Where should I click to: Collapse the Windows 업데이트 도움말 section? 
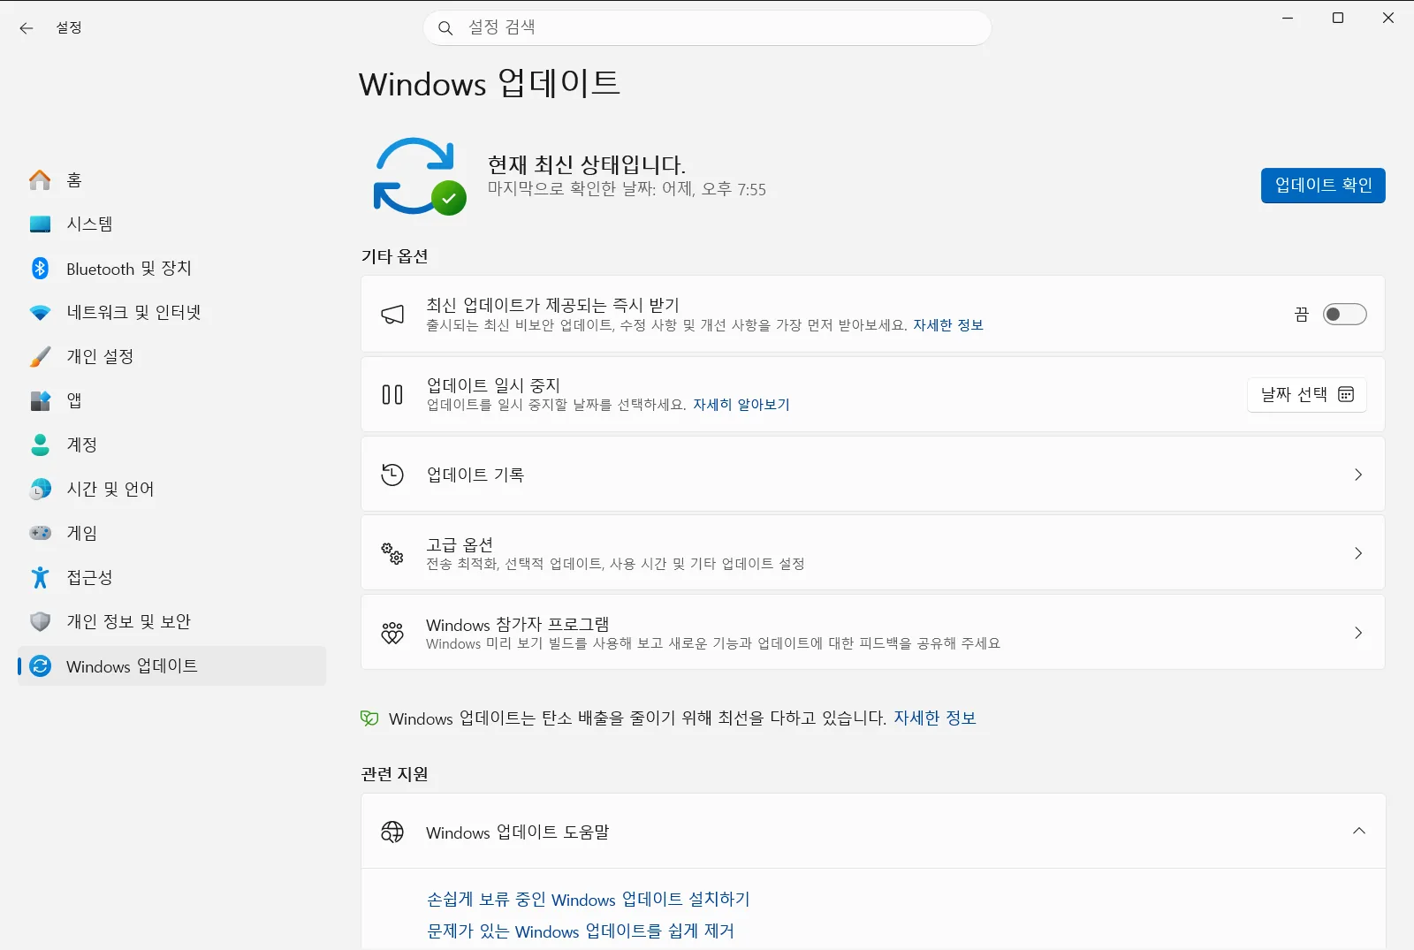point(1359,831)
